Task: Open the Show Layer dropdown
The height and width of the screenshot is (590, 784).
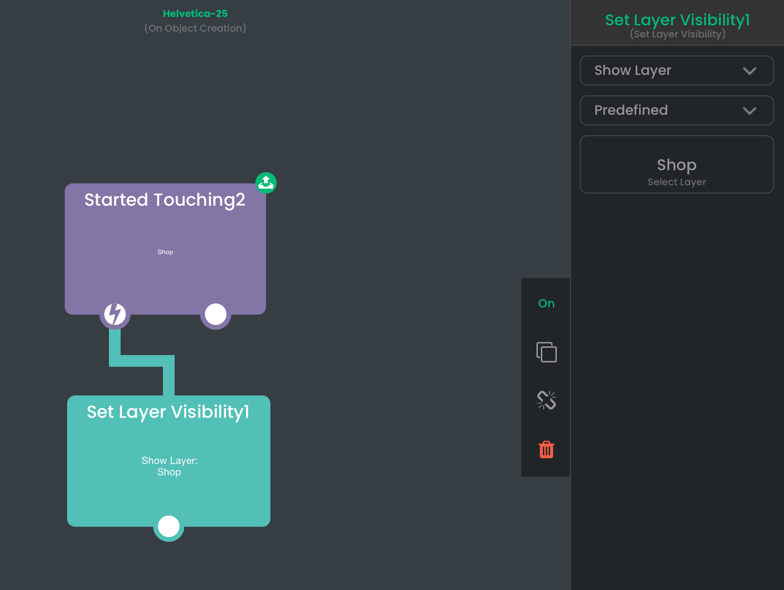Action: (x=677, y=71)
